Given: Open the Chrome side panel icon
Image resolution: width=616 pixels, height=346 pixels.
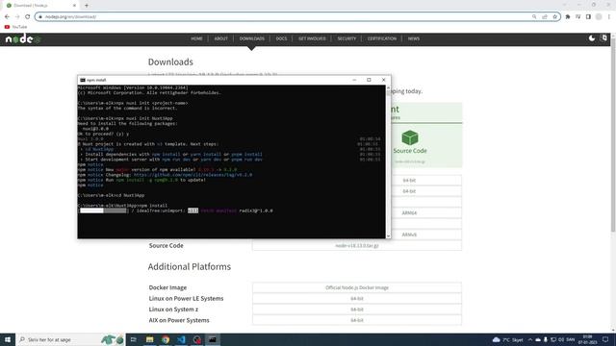Looking at the screenshot, I should pyautogui.click(x=588, y=17).
